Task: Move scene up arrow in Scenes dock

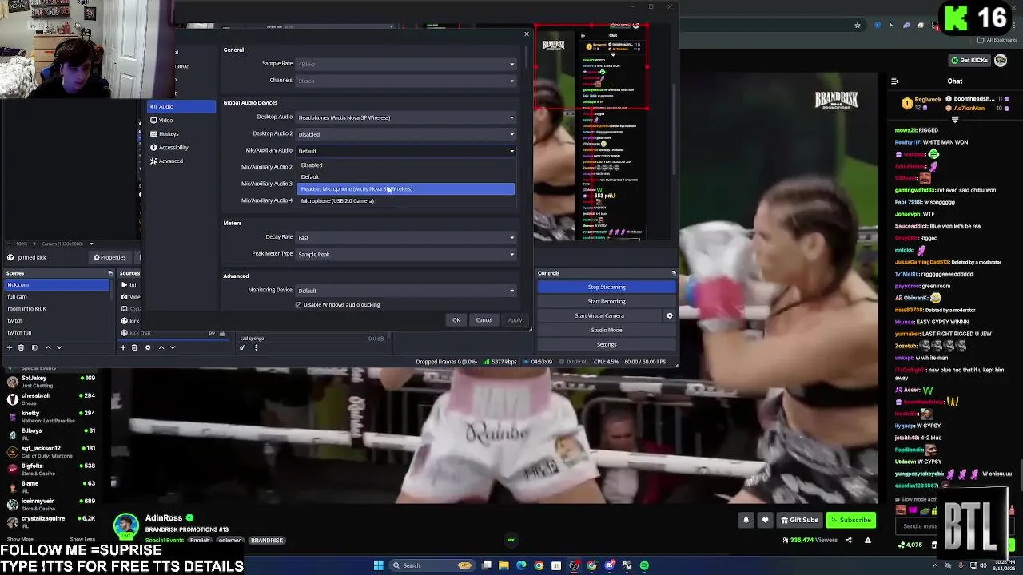Action: (x=48, y=347)
